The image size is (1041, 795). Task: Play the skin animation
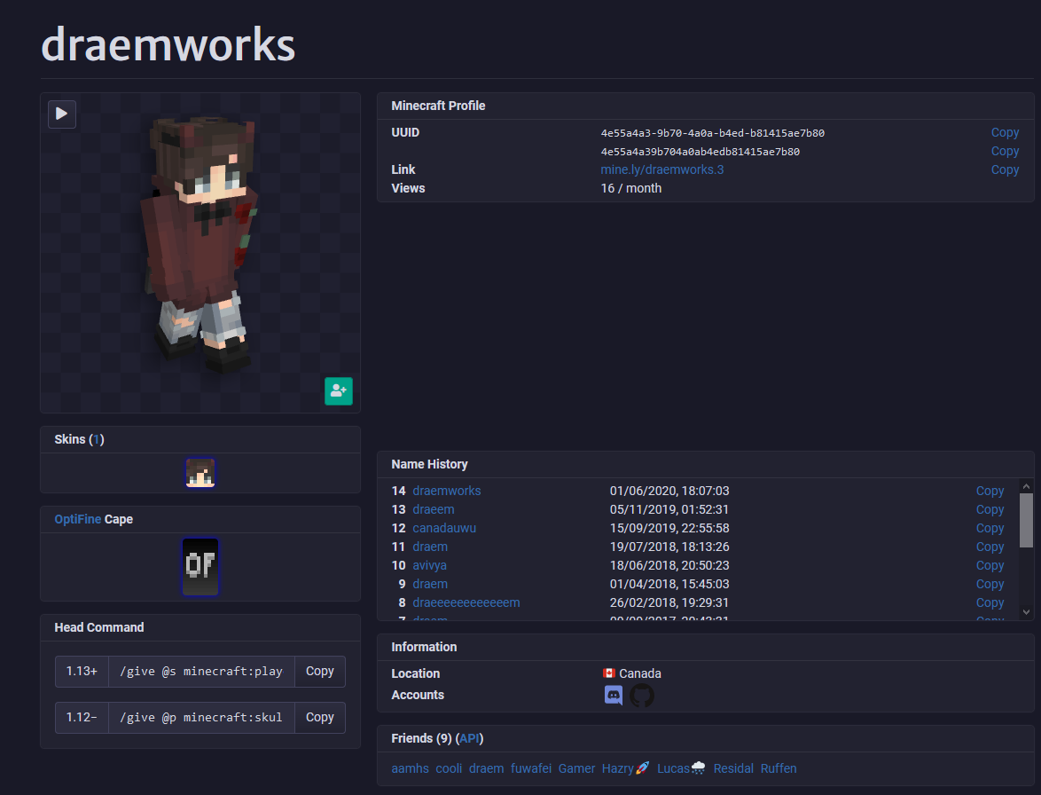62,114
